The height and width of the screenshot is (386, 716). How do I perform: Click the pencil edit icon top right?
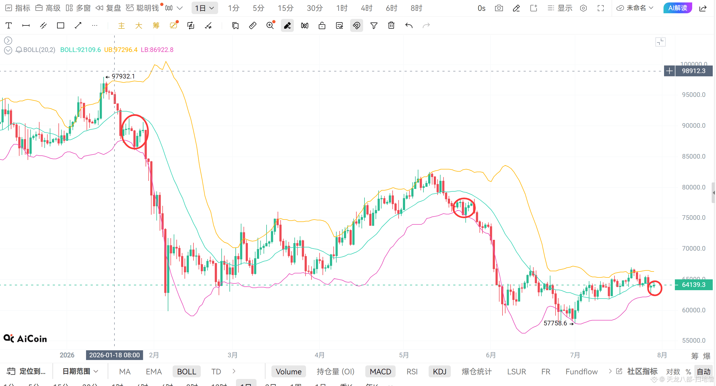[516, 8]
